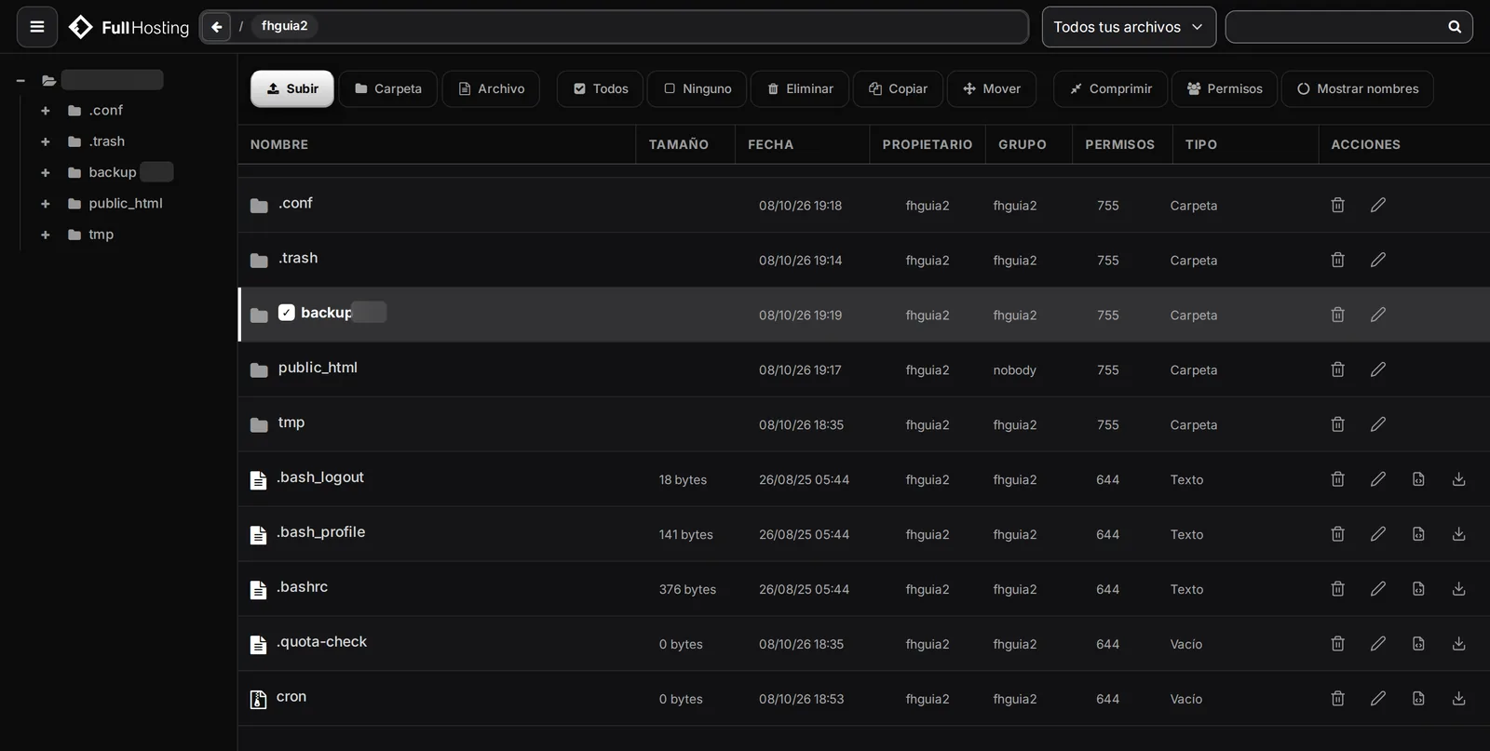Deselect all with Ninguno
1490x751 pixels.
[697, 89]
